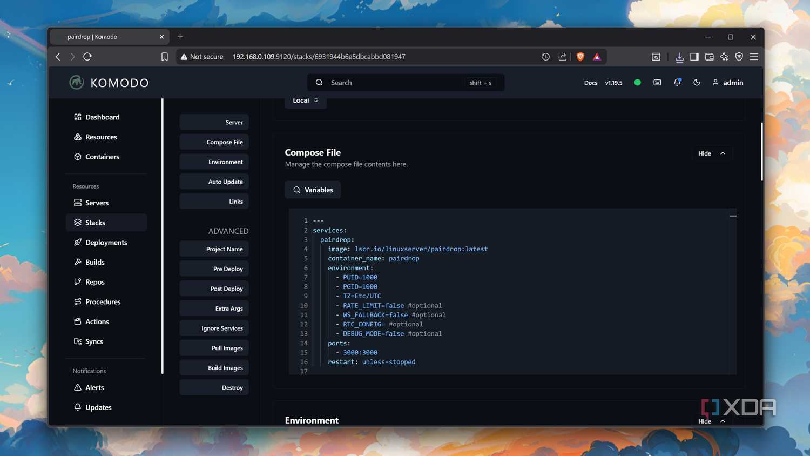Screen dimensions: 810x456
Task: Open Containers in the sidebar
Action: [x=106, y=157]
